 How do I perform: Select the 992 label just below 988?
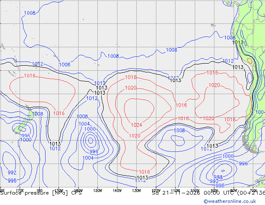214,181
